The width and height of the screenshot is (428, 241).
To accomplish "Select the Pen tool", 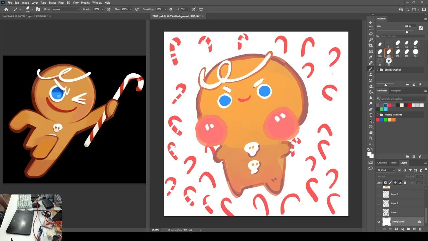I will click(370, 109).
